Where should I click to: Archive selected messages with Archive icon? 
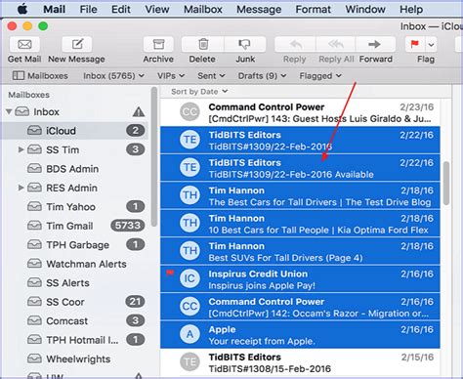[158, 44]
